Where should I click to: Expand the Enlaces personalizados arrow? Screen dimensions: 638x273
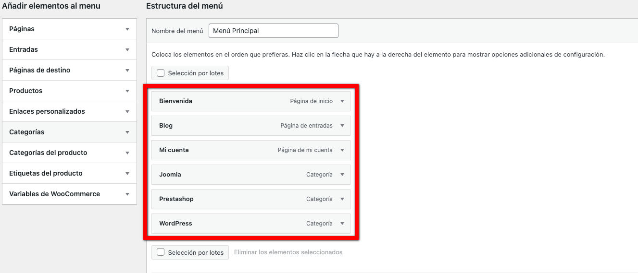point(127,112)
